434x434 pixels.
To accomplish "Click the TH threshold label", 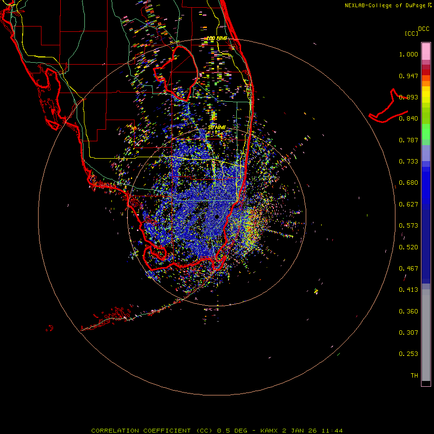I will (414, 376).
